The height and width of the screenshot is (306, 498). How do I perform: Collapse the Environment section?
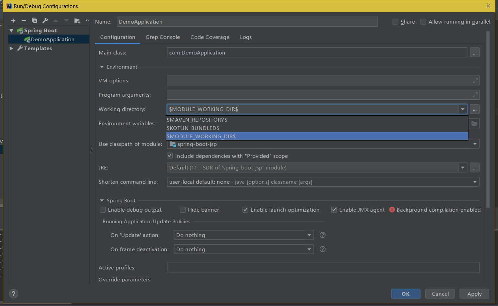click(102, 67)
